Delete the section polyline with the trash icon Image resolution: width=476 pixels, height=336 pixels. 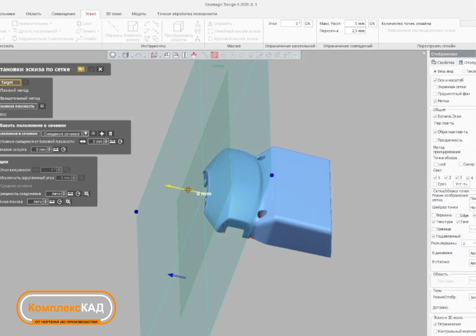click(x=110, y=134)
